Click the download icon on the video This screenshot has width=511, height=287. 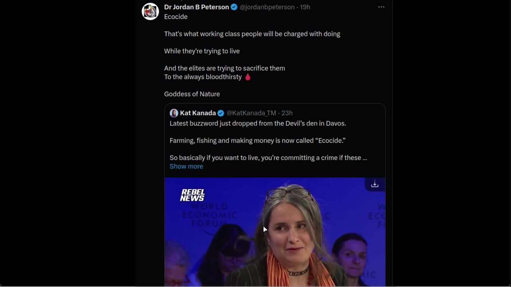pyautogui.click(x=374, y=184)
